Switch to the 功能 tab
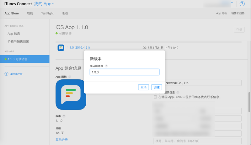Image resolution: width=251 pixels, height=145 pixels. [x=30, y=13]
